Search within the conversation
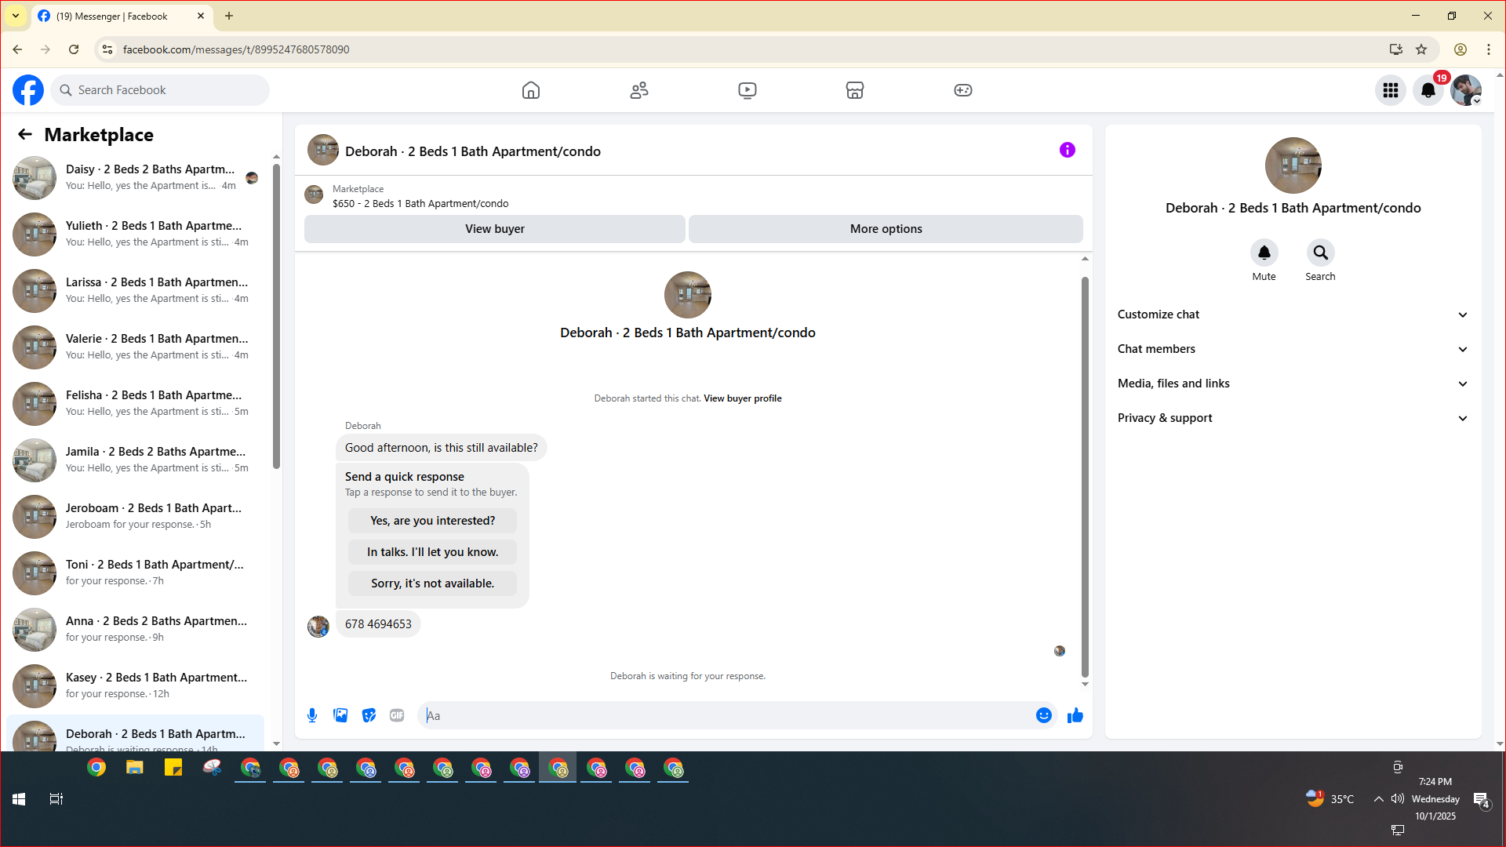This screenshot has height=847, width=1506. click(x=1321, y=253)
